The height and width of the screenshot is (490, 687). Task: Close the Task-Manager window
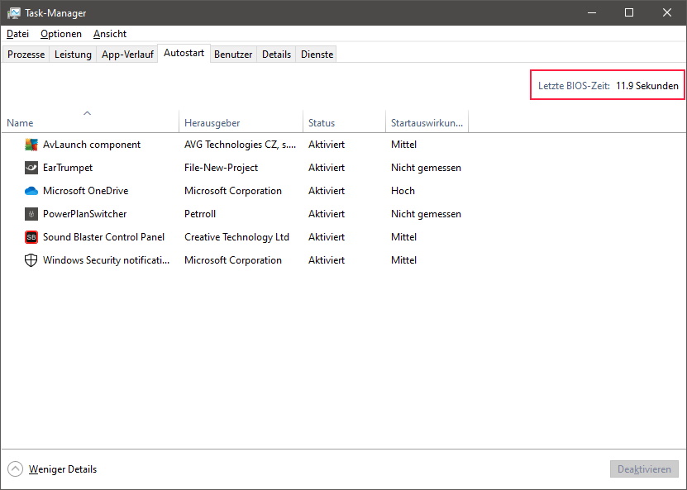(x=667, y=12)
